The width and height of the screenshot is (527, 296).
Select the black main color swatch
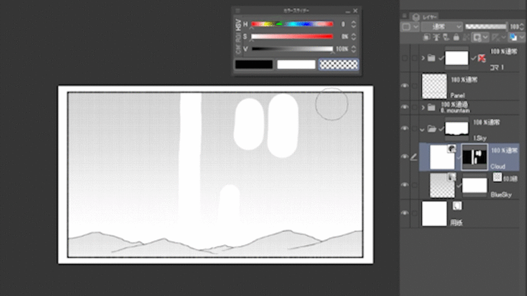(254, 65)
